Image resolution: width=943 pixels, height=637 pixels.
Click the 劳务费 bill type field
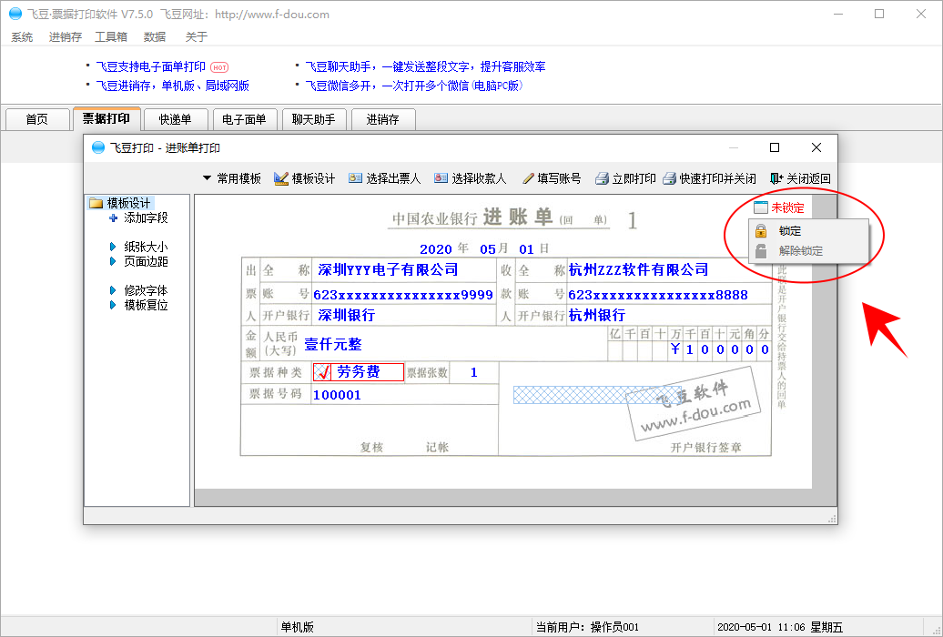359,372
